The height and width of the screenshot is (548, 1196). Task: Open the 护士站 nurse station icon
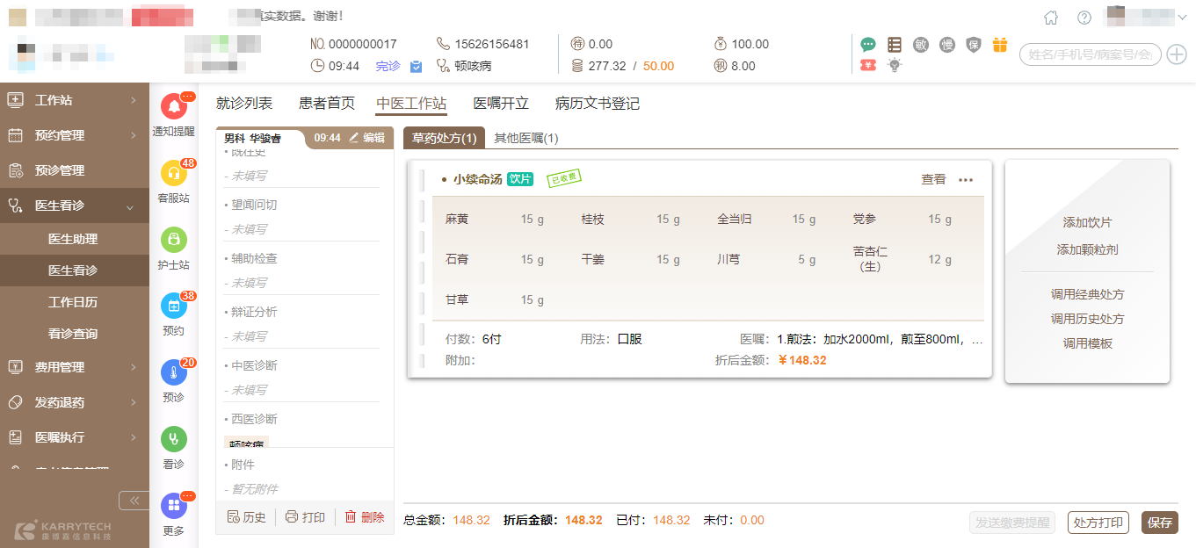[173, 241]
